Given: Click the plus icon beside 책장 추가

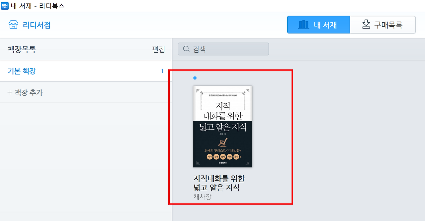Looking at the screenshot, I should coord(10,92).
